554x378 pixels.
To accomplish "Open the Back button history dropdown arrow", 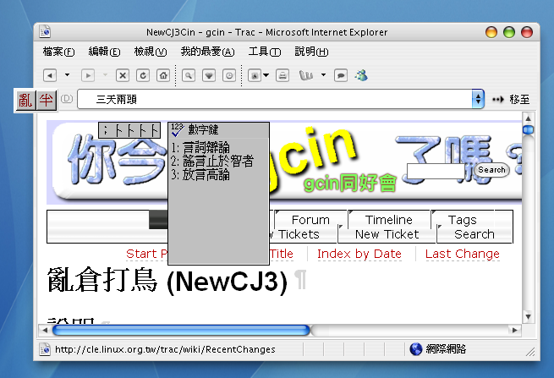I will pyautogui.click(x=68, y=75).
